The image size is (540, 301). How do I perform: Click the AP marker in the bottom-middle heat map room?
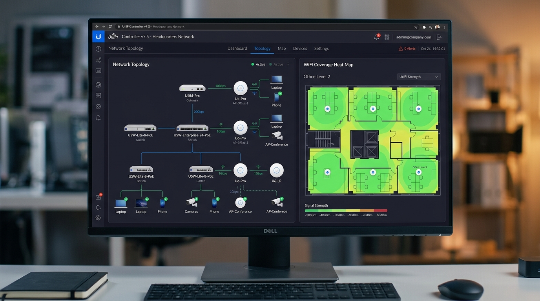373,172
